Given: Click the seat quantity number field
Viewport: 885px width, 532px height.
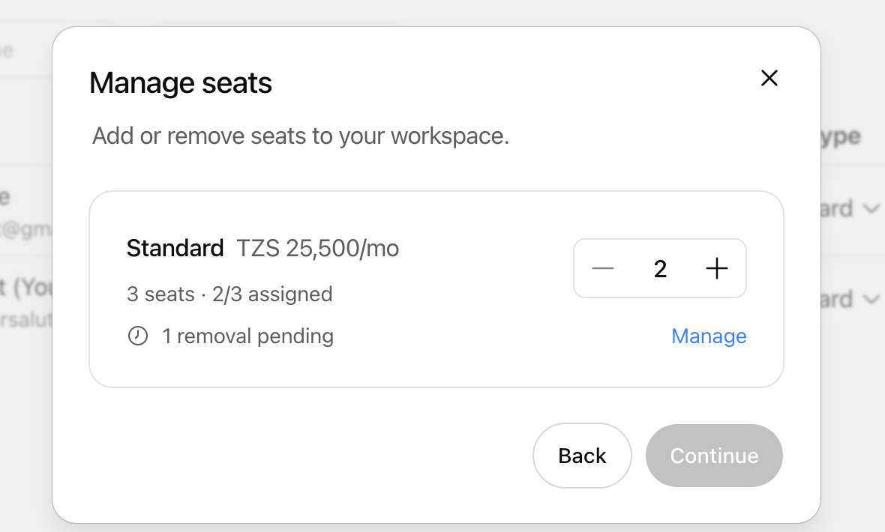Looking at the screenshot, I should [x=660, y=268].
